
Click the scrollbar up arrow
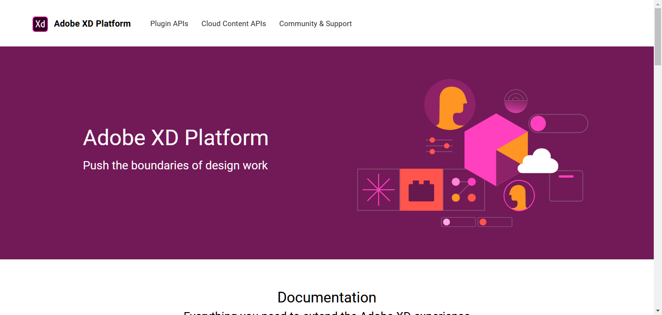(x=658, y=4)
